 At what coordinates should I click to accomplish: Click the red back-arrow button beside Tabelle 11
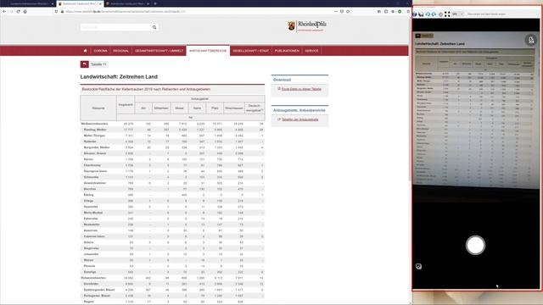click(x=85, y=64)
